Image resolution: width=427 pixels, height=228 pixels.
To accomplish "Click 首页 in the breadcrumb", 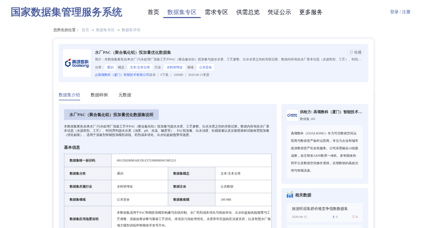I will 85,30.
